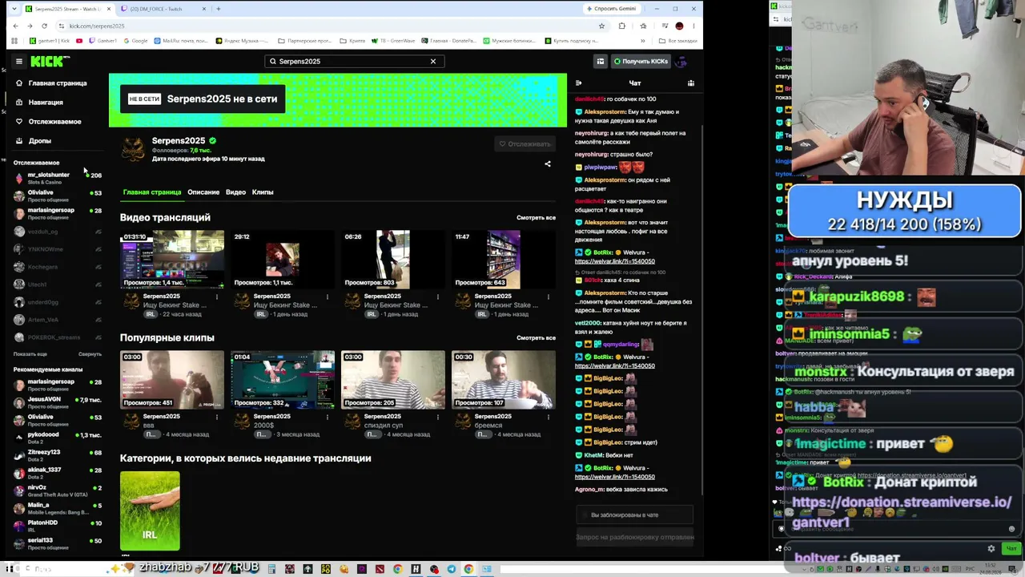The width and height of the screenshot is (1025, 577).
Task: Open the user profile avatar menu
Action: pos(681,61)
